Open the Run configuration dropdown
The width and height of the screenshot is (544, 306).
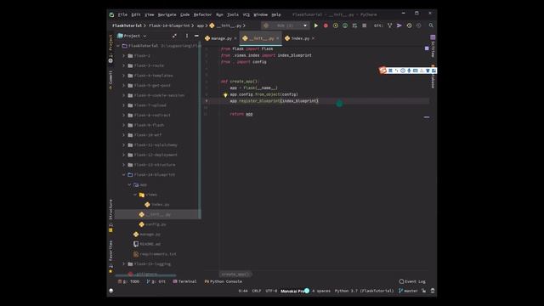coord(285,25)
